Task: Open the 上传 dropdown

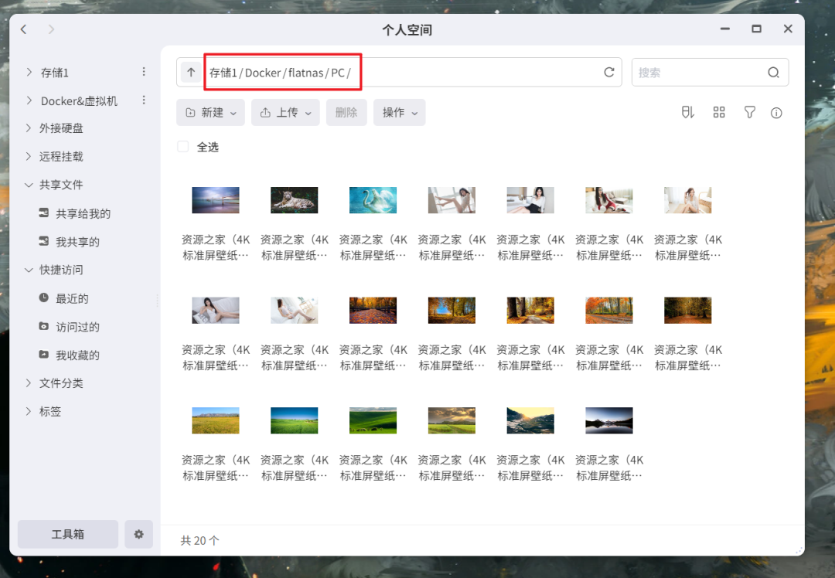Action: [x=285, y=112]
